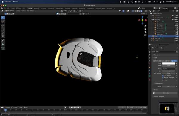Image resolution: width=179 pixels, height=116 pixels.
Task: Open the Object Data light properties tab
Action: pyautogui.click(x=150, y=76)
